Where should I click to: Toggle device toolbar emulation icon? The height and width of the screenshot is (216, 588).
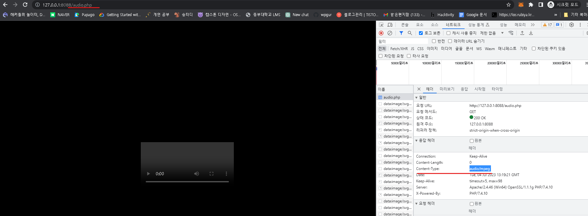click(x=390, y=25)
